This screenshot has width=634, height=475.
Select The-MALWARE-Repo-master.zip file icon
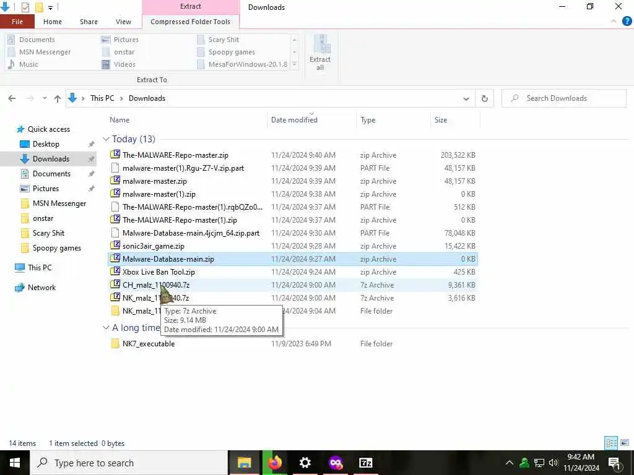(115, 155)
